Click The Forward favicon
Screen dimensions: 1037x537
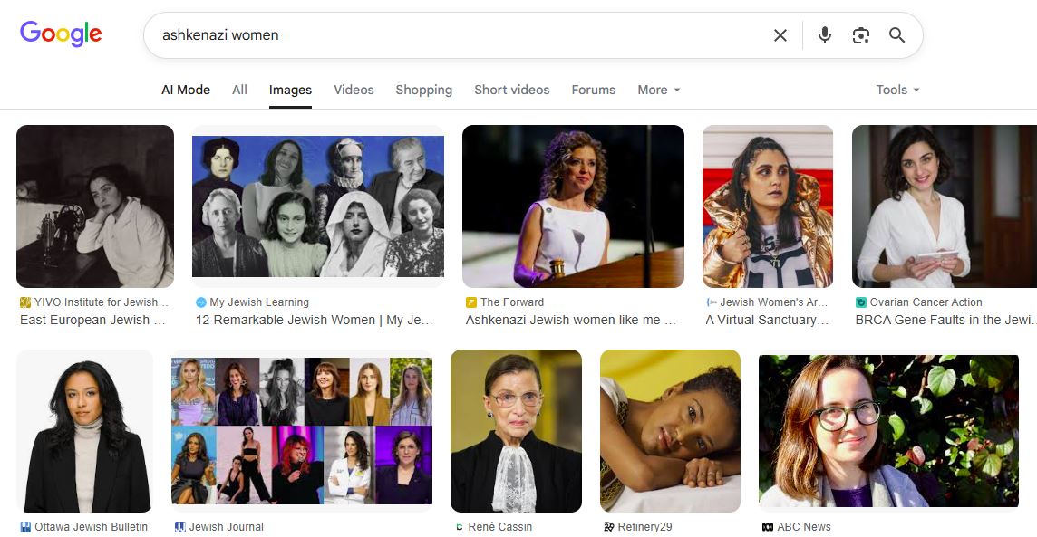point(470,302)
